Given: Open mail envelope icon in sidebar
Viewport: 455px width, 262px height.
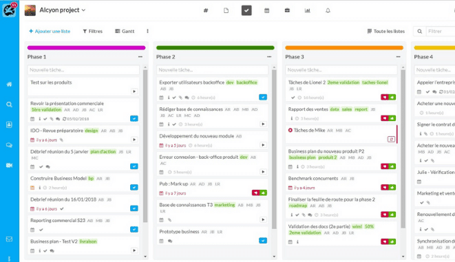Looking at the screenshot, I should pyautogui.click(x=9, y=239).
